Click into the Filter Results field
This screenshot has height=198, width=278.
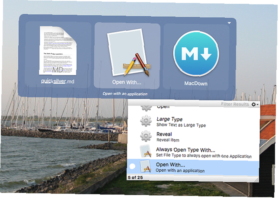coord(235,104)
